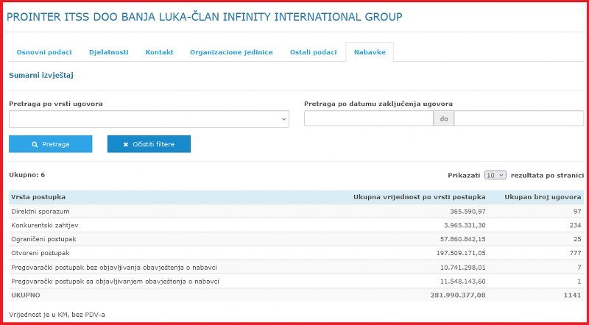589x325 pixels.
Task: Click the Ukupan broj ugovora header
Action: pyautogui.click(x=543, y=197)
